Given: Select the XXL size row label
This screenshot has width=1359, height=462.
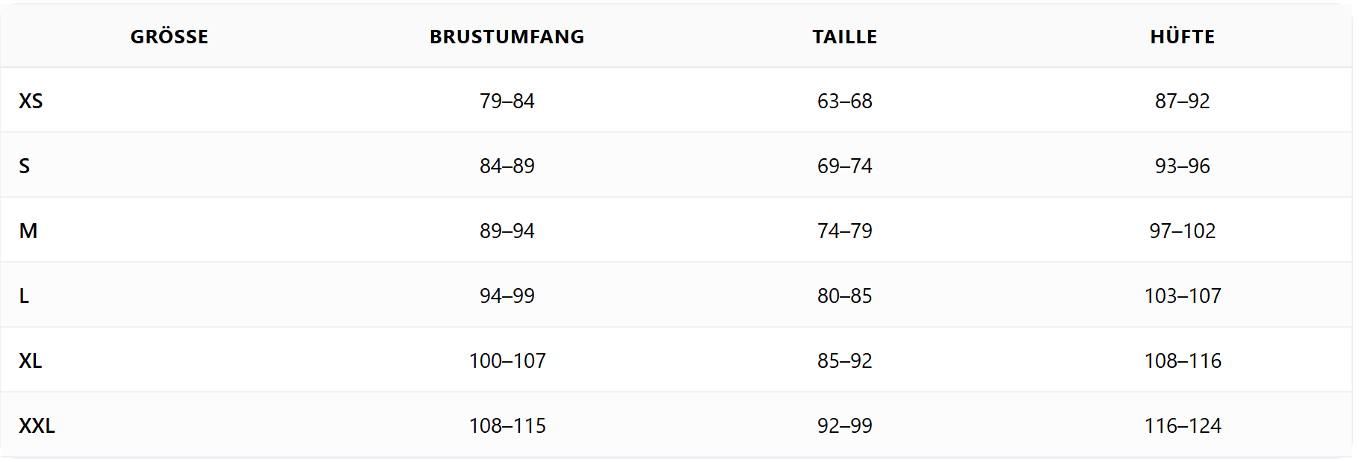Looking at the screenshot, I should click(x=37, y=425).
